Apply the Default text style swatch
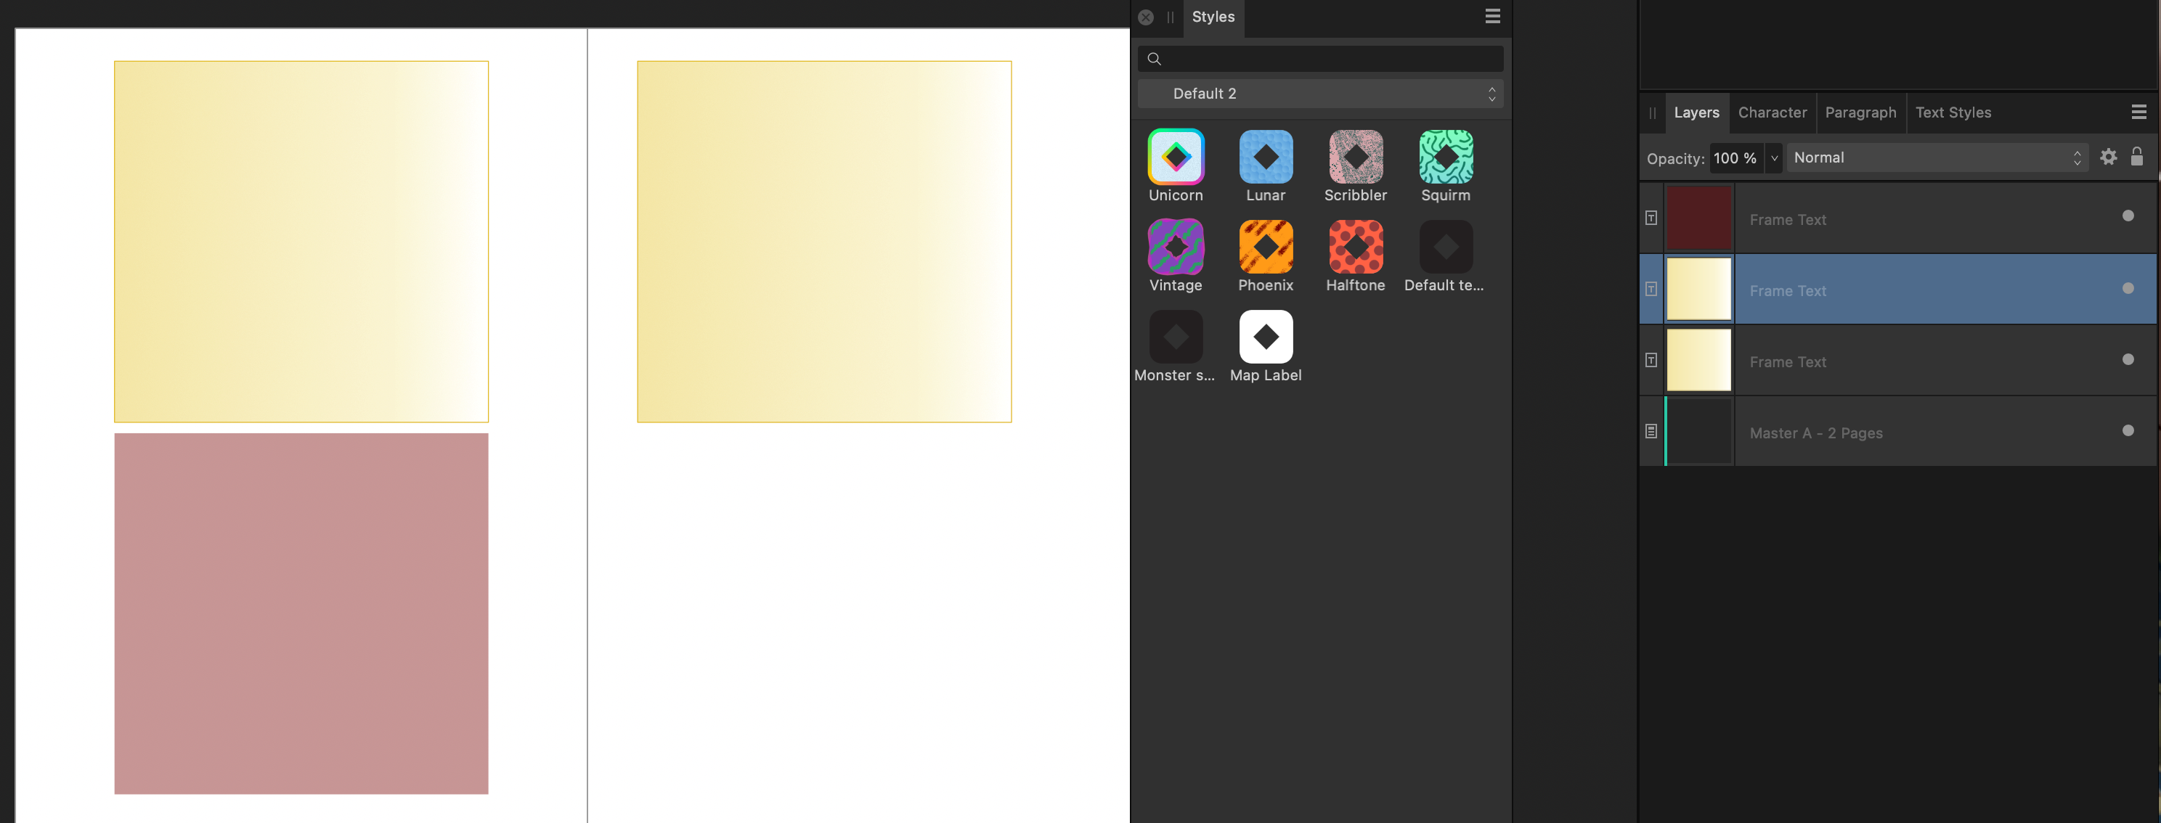 tap(1446, 247)
